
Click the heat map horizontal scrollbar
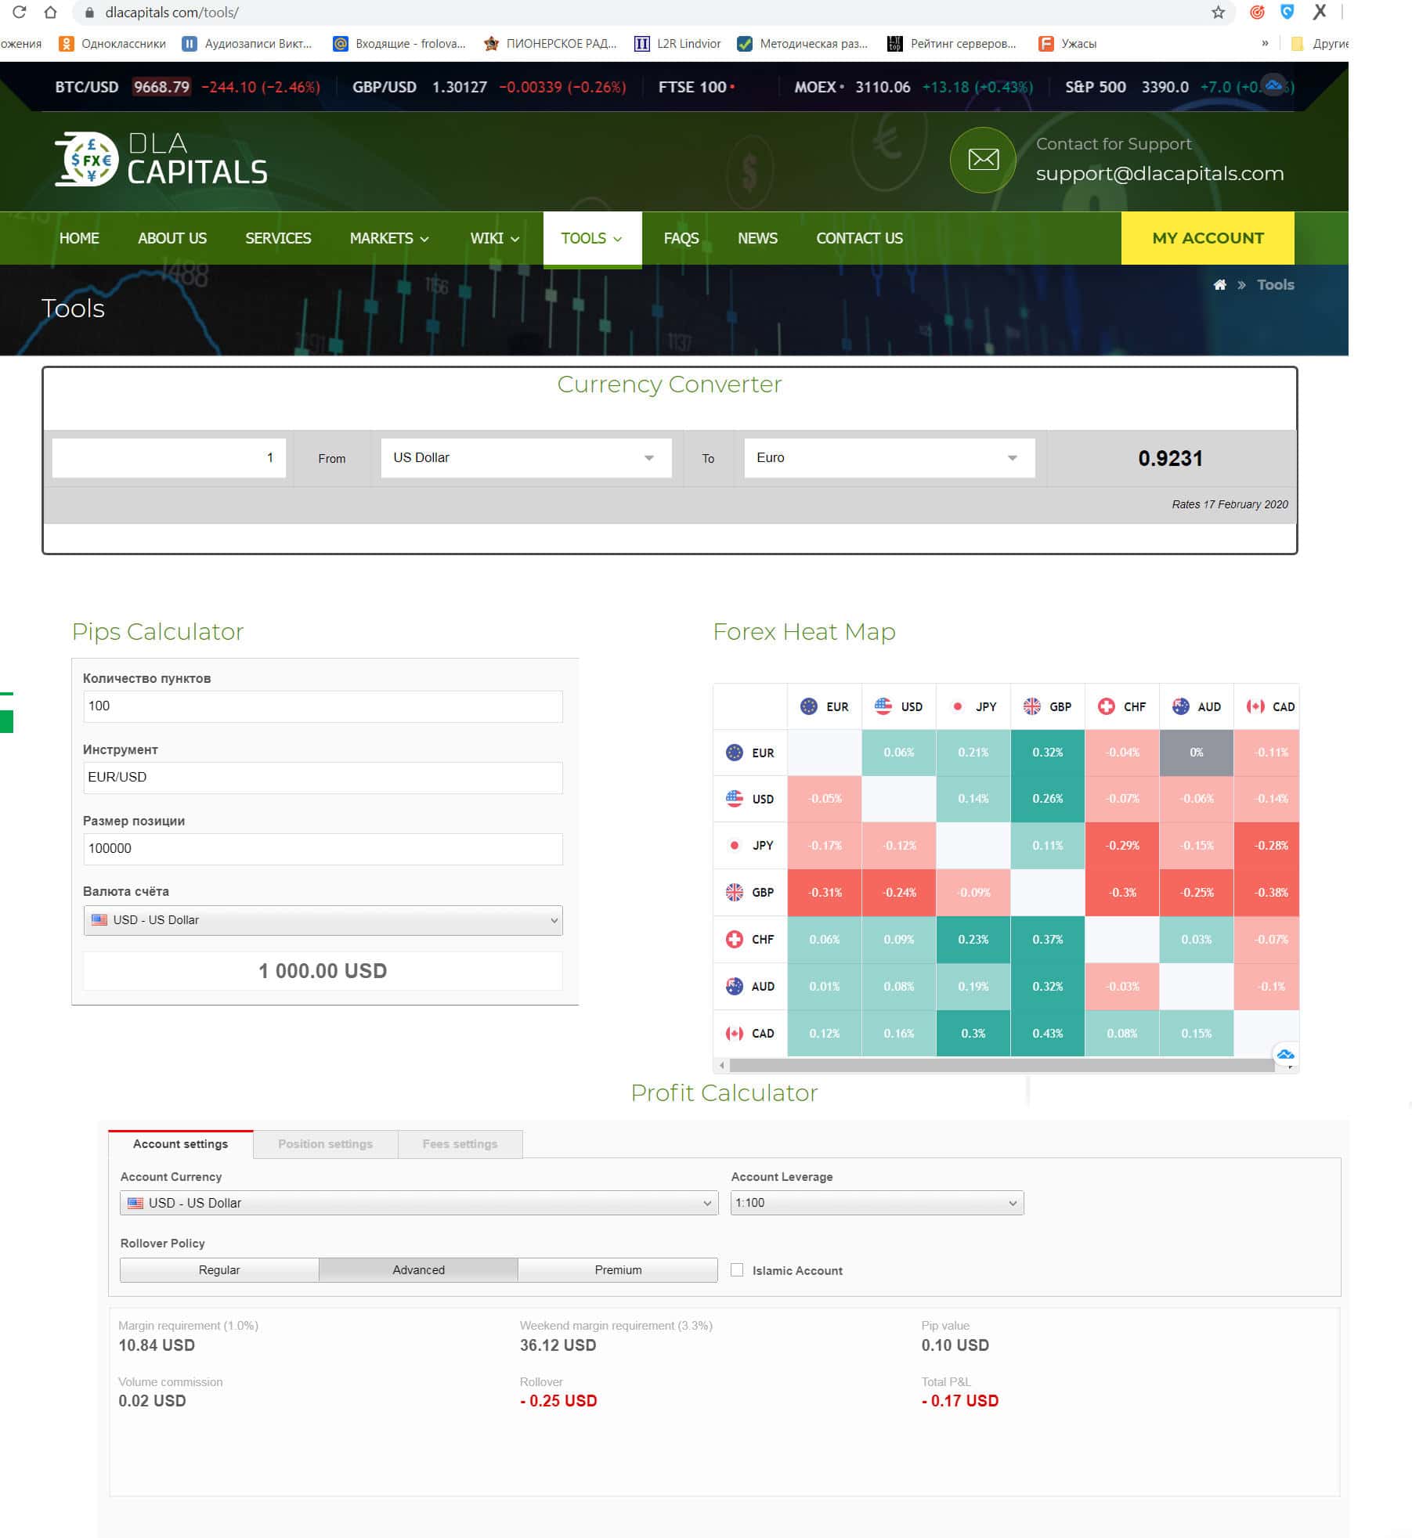pos(1002,1065)
